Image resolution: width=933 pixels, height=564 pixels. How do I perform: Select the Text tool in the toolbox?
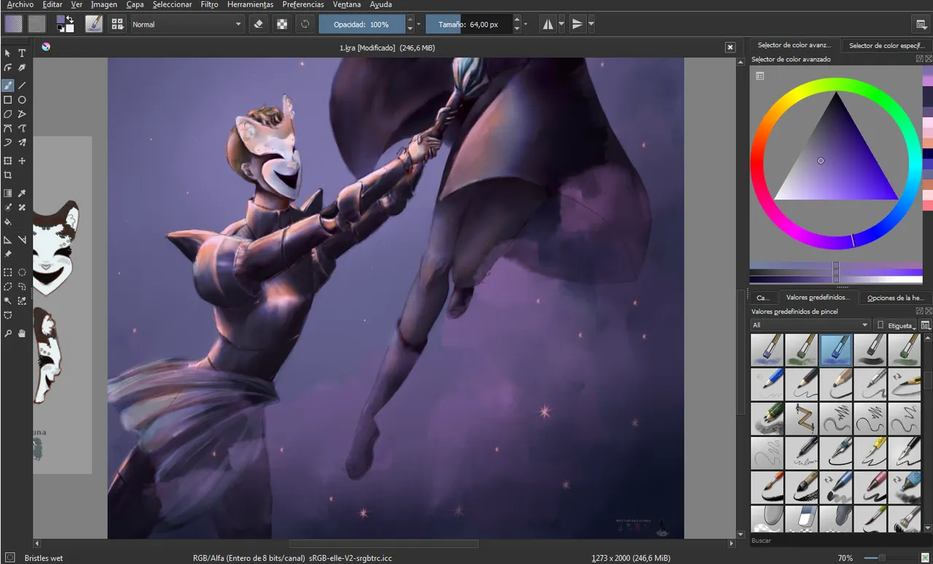22,53
